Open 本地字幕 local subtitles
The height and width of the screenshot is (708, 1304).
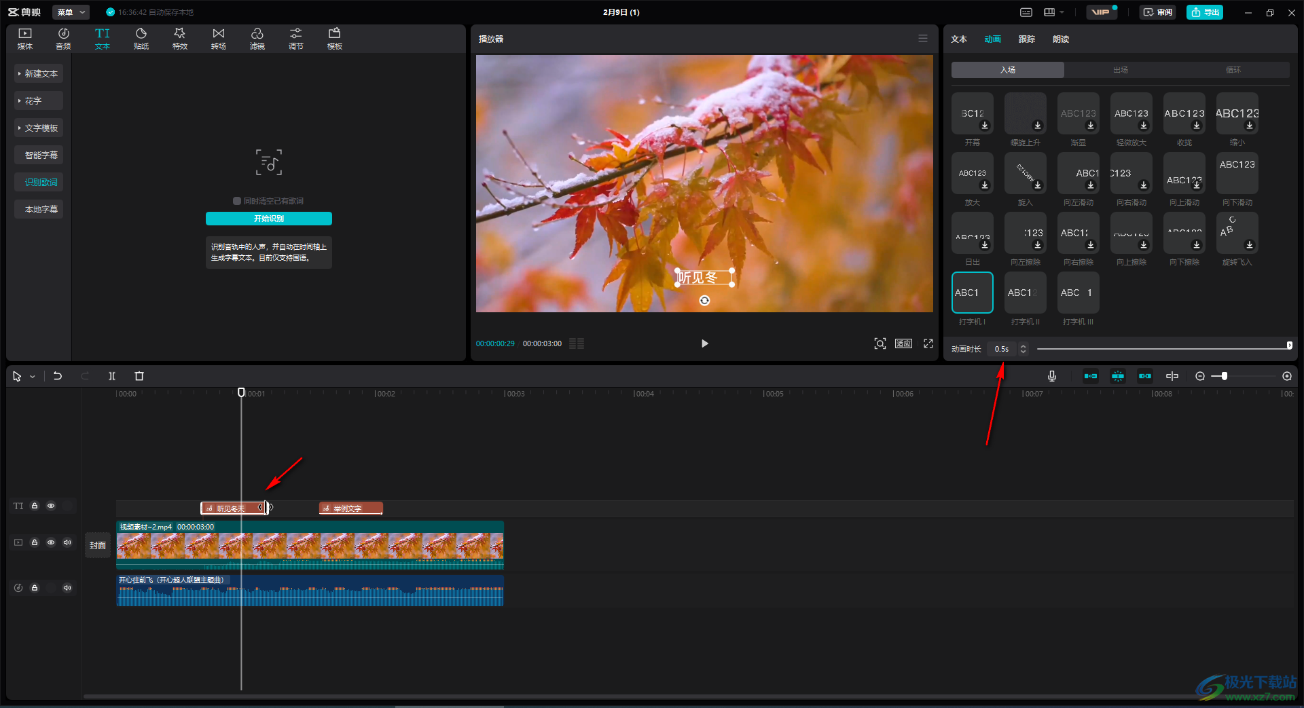[x=39, y=209]
